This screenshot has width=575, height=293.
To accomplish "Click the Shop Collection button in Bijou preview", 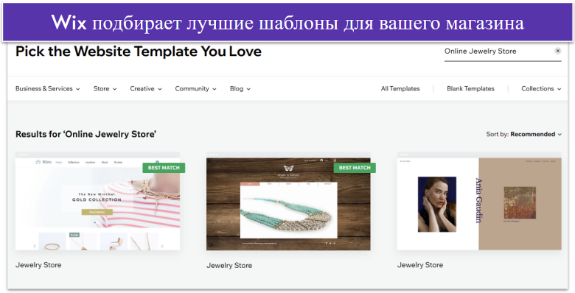I will tap(97, 212).
